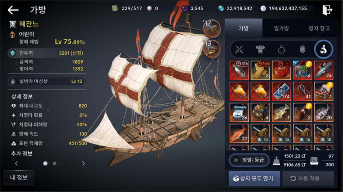Select the crossed swords weapon filter

[239, 50]
